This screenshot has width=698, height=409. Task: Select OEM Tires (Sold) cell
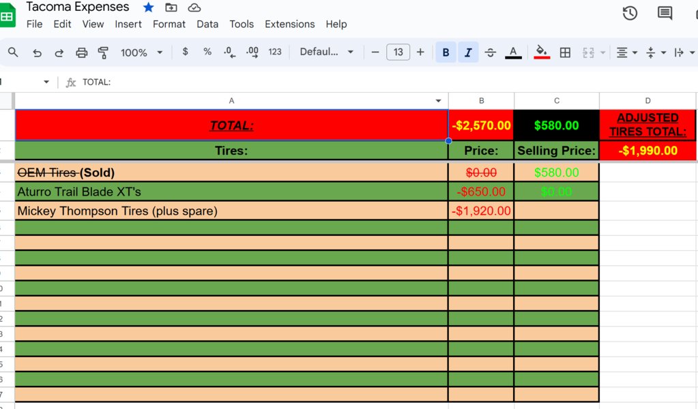231,172
